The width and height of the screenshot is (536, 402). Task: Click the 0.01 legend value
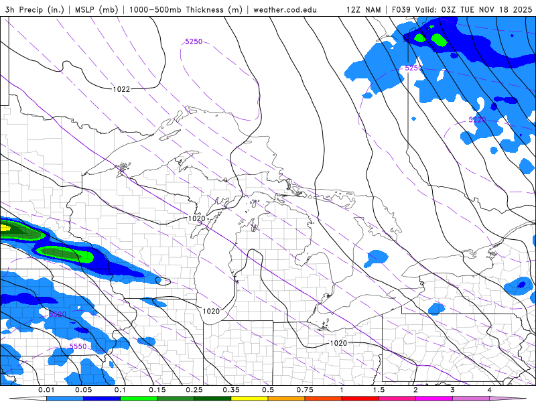point(46,390)
